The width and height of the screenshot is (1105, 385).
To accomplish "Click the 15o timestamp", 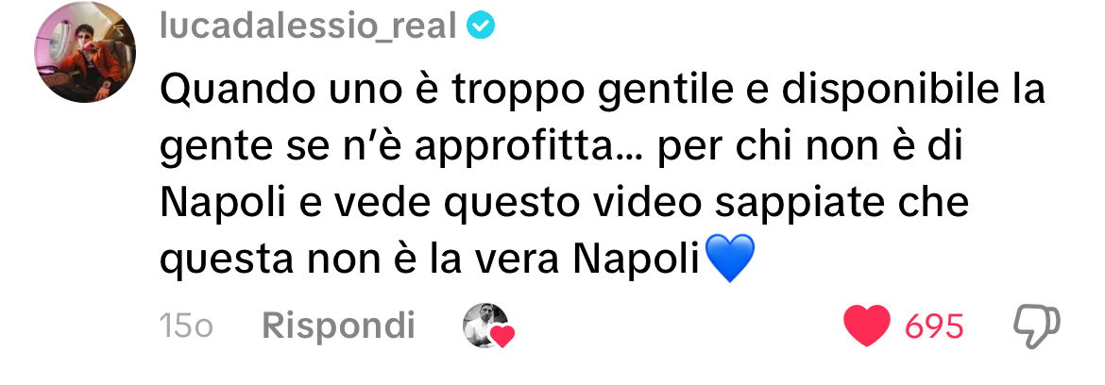I will coord(186,326).
